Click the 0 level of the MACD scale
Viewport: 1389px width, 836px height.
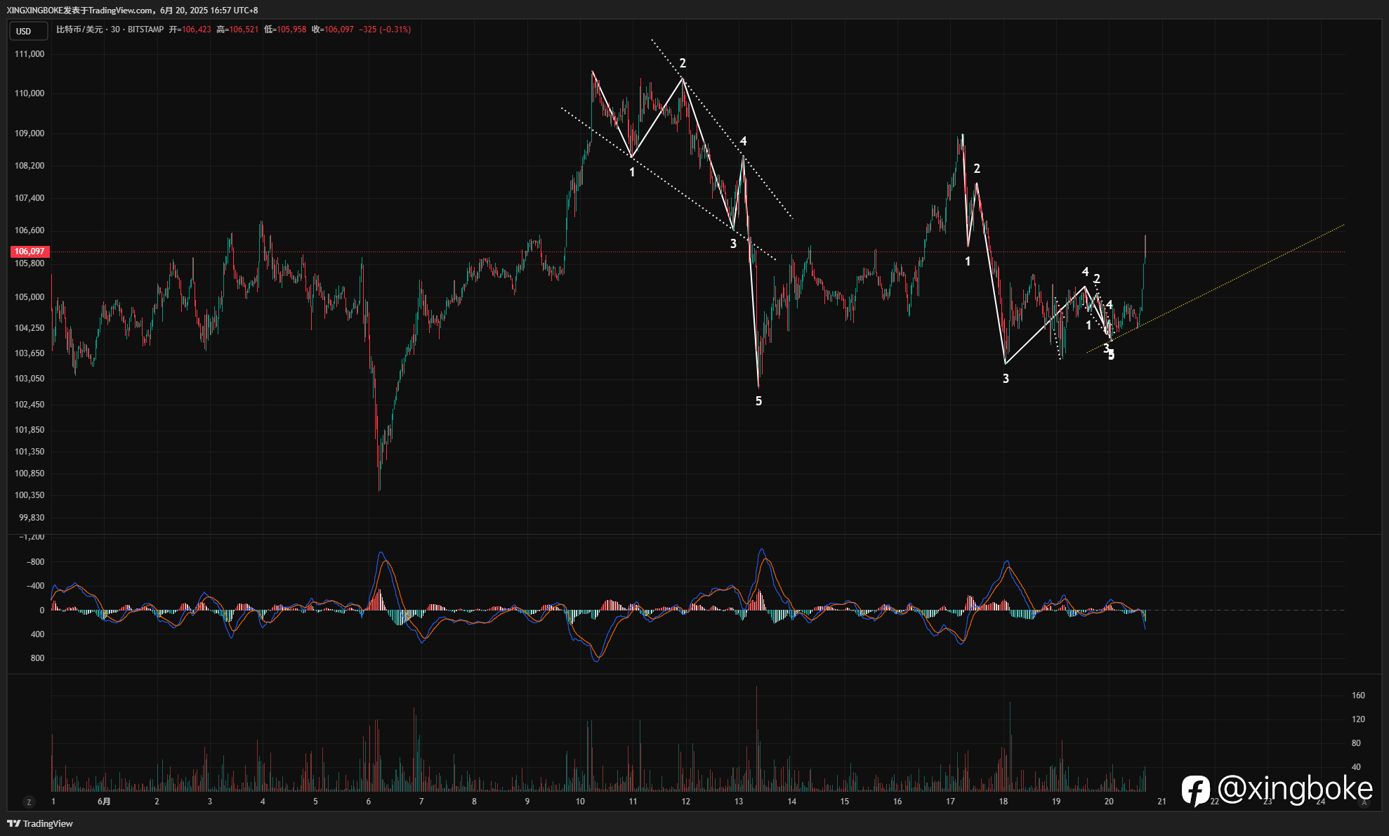pos(42,610)
